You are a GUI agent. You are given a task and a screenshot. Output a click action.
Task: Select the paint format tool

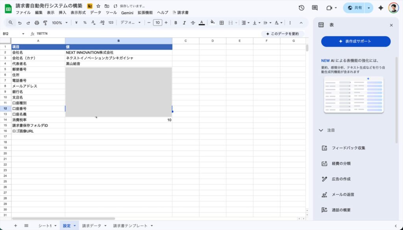point(45,23)
